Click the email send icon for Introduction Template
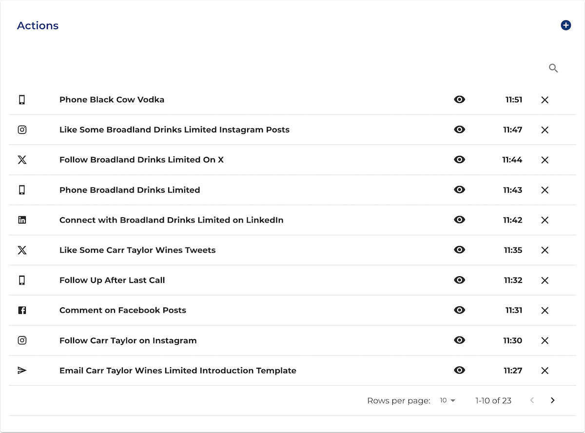 (22, 371)
